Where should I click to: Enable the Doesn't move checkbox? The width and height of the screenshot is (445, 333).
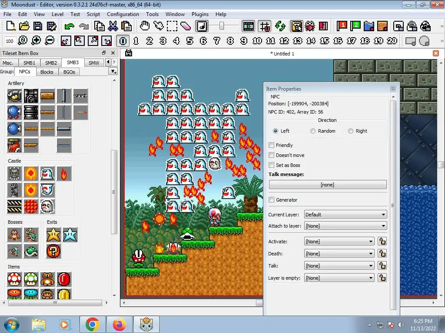tap(271, 155)
